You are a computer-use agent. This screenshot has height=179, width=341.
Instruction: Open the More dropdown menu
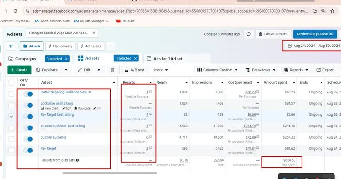161,70
